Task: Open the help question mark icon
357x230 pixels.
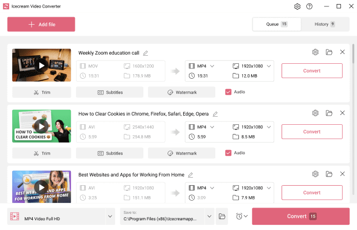Action: (309, 6)
